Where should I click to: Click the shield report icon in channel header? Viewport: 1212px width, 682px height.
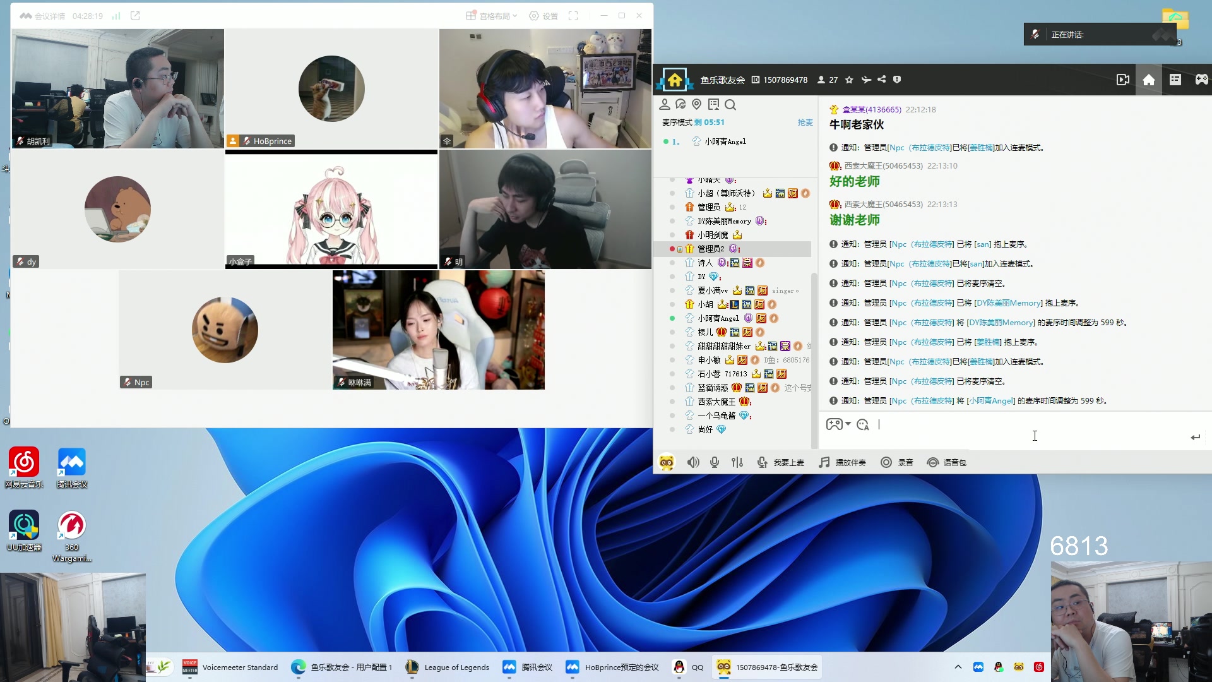pyautogui.click(x=897, y=80)
